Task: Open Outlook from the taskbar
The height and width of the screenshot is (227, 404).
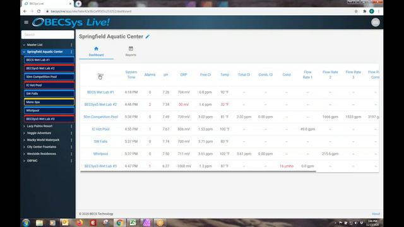Action: point(65,223)
